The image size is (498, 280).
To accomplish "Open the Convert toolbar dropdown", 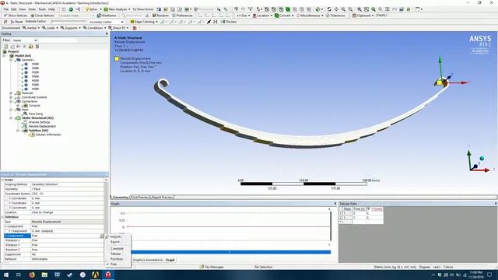I will pyautogui.click(x=284, y=16).
